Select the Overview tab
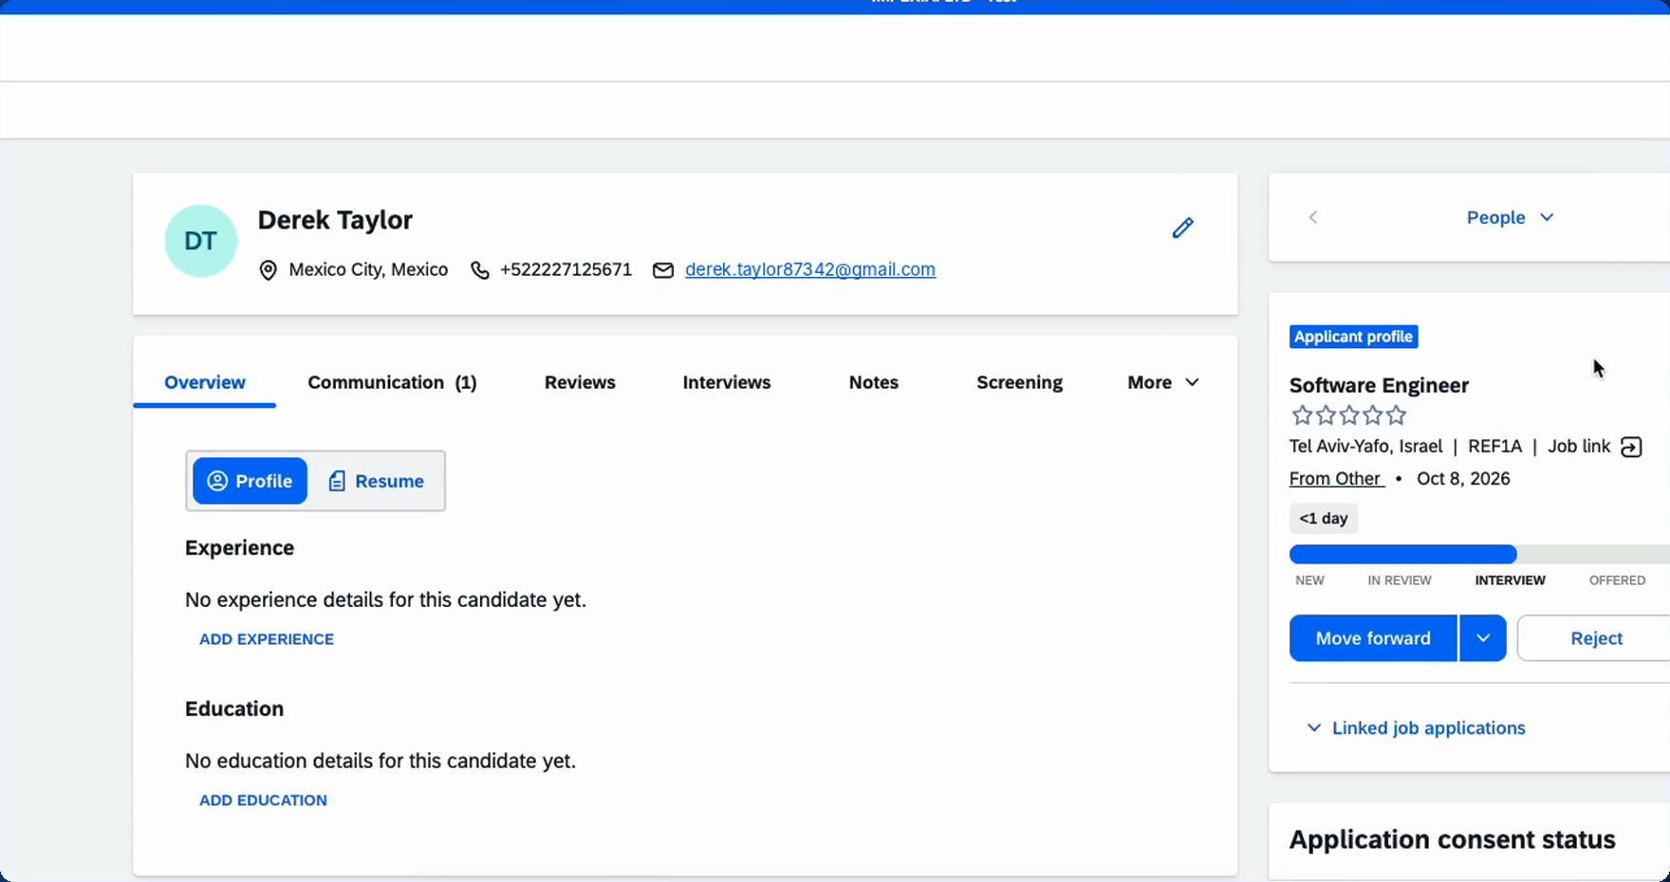 [205, 382]
